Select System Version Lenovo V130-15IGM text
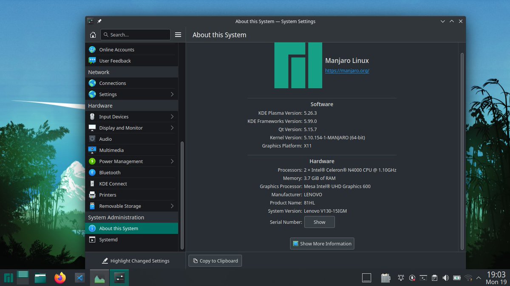510x286 pixels. (x=325, y=211)
